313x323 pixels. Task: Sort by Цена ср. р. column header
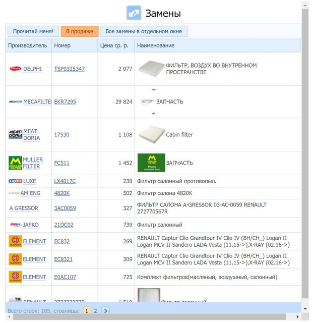(x=116, y=45)
